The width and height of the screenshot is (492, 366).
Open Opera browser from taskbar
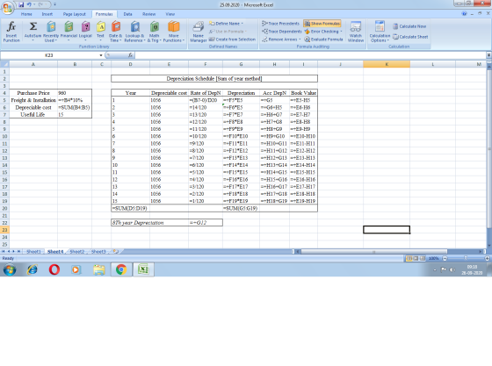[x=54, y=269]
